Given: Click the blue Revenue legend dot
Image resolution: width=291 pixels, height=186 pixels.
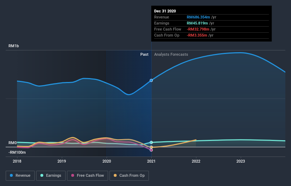Looking at the screenshot, I should point(11,175).
